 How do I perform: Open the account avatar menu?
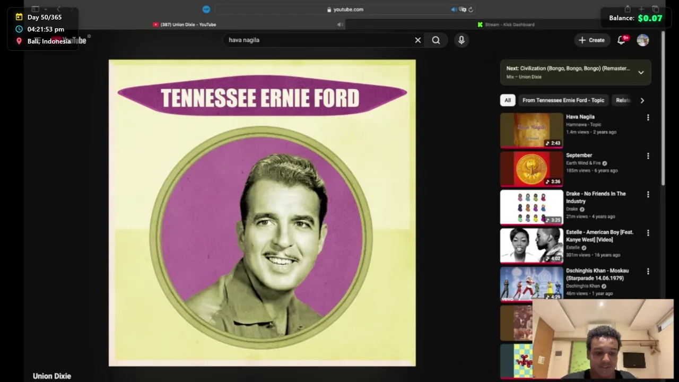point(643,40)
